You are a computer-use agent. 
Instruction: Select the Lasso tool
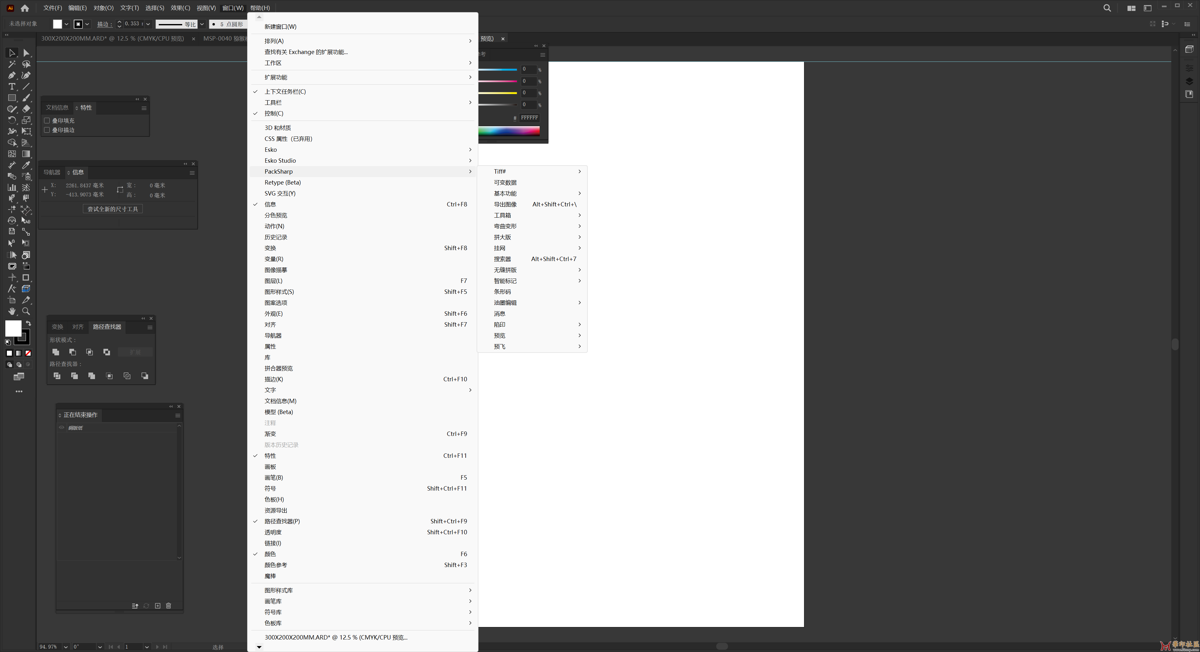tap(26, 64)
